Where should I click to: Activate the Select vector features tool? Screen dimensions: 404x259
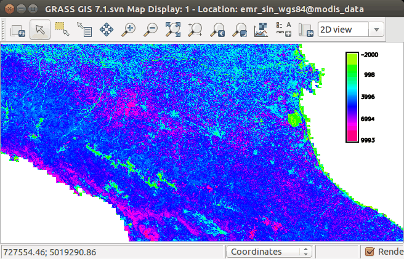[x=62, y=29]
